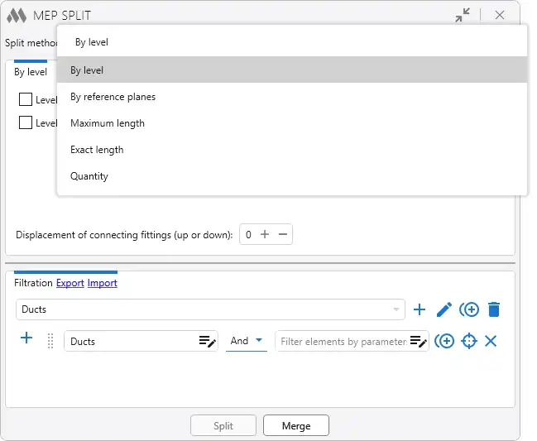Click row circled plus icon
The image size is (537, 441).
444,341
